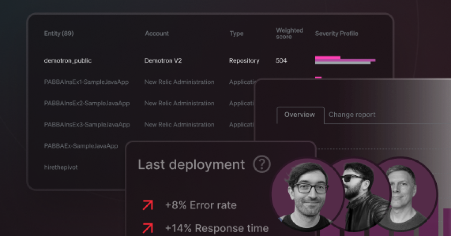Click the weighted score value 504
Viewport: 451px width, 236px height.
(281, 60)
